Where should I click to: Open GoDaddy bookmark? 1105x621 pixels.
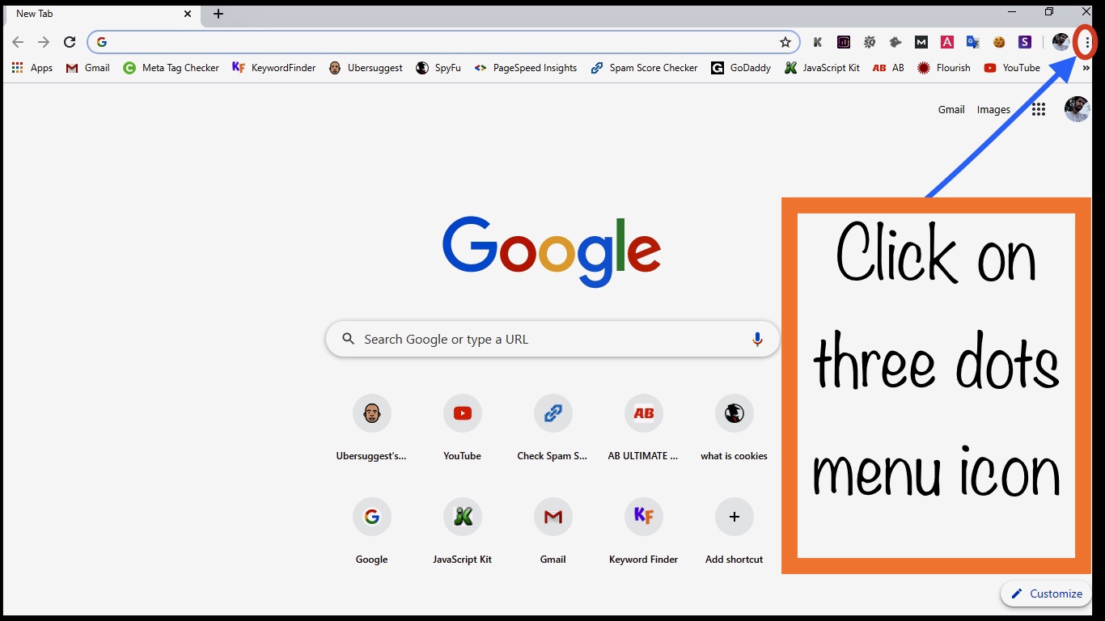point(741,68)
